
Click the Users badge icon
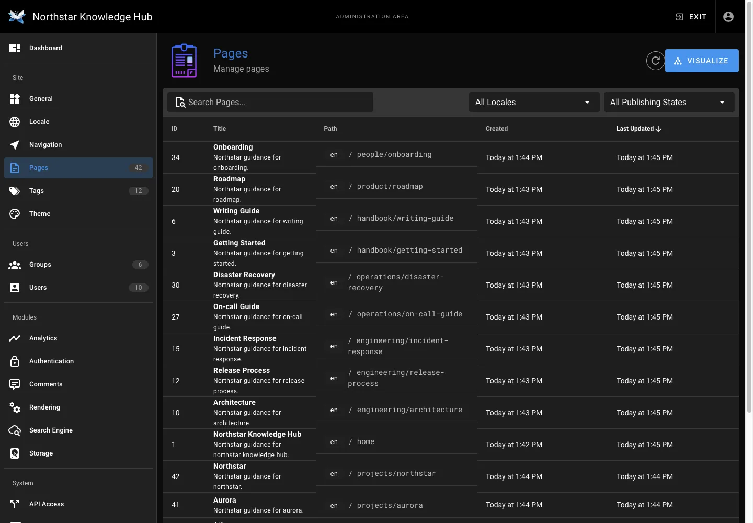[x=15, y=288]
